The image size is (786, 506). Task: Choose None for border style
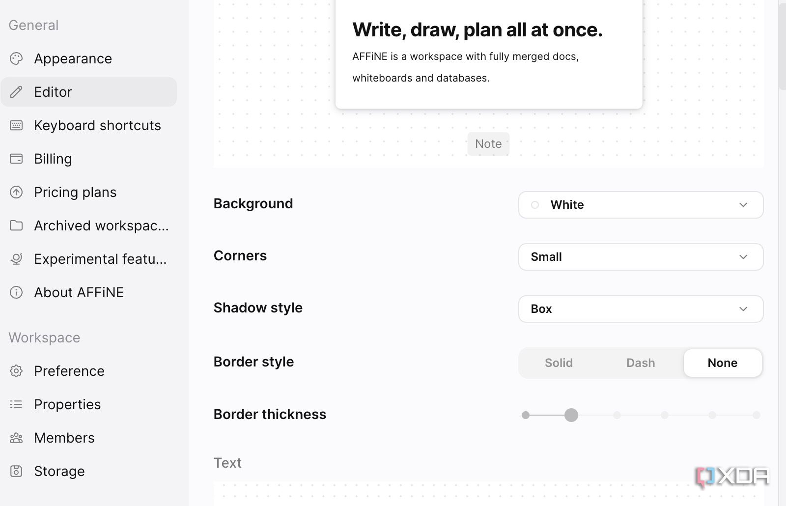pos(722,363)
